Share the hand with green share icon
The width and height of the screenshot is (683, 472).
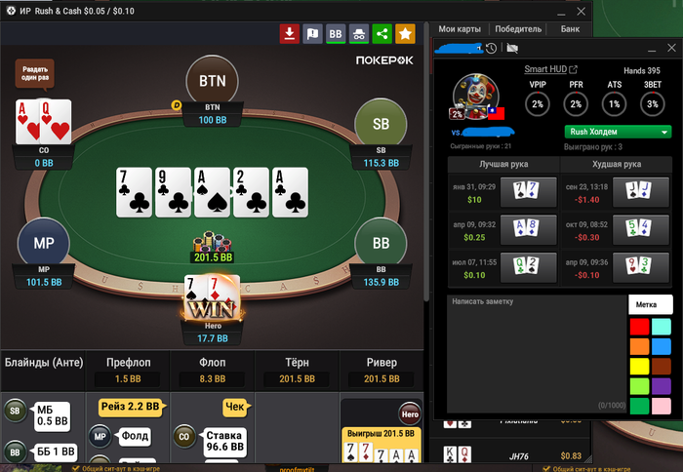382,33
